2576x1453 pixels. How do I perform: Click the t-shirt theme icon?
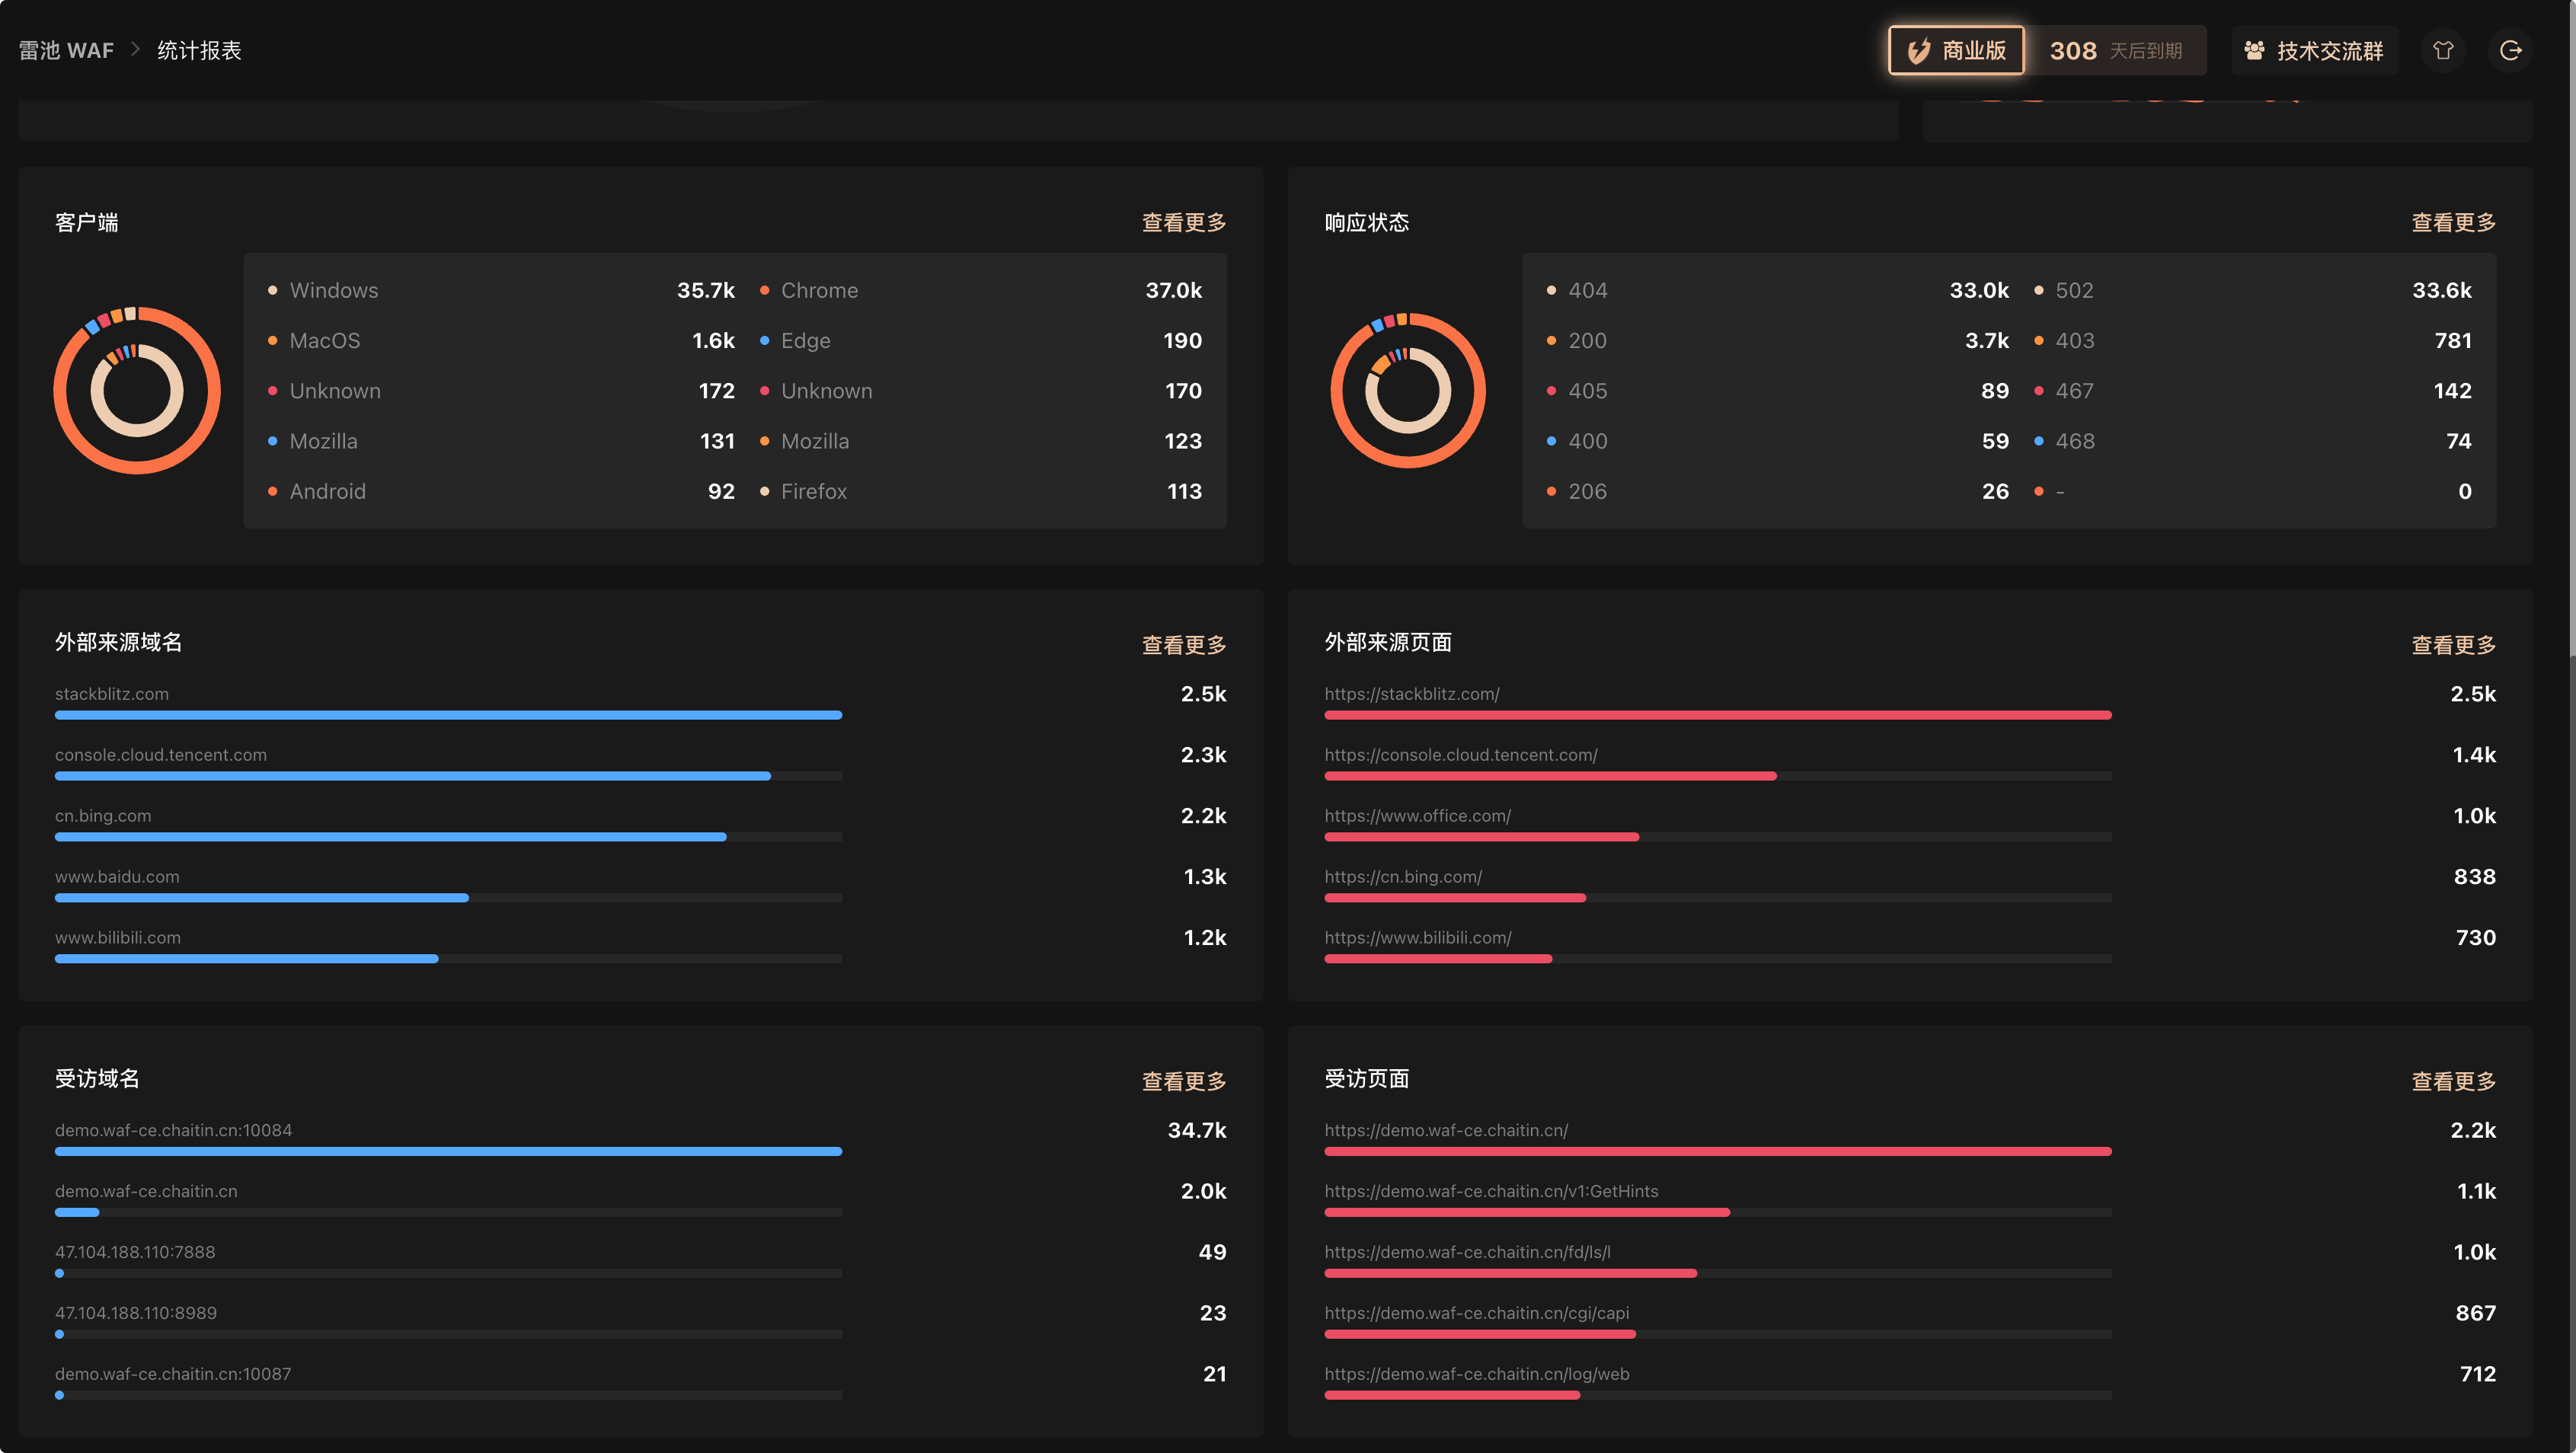(x=2443, y=50)
